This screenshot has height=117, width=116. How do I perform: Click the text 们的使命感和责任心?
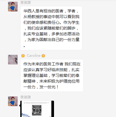point(42,22)
